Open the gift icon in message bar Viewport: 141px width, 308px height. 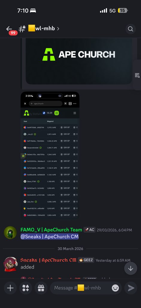(x=41, y=288)
